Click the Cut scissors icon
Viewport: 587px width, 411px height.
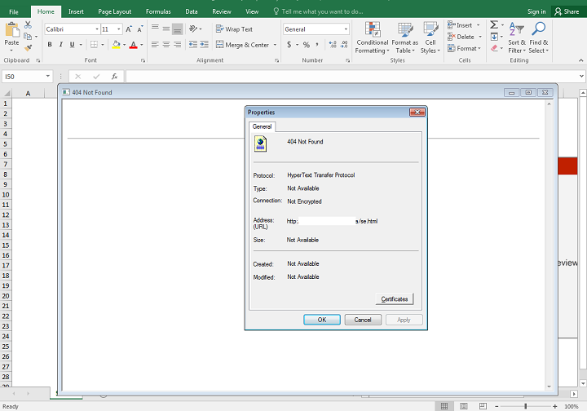[28, 25]
